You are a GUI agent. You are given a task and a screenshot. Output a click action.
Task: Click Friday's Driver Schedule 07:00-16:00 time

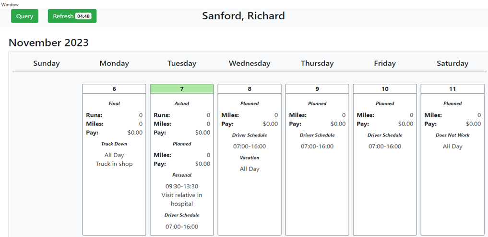coord(385,146)
